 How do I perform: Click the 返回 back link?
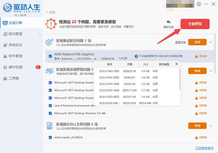click(x=51, y=12)
